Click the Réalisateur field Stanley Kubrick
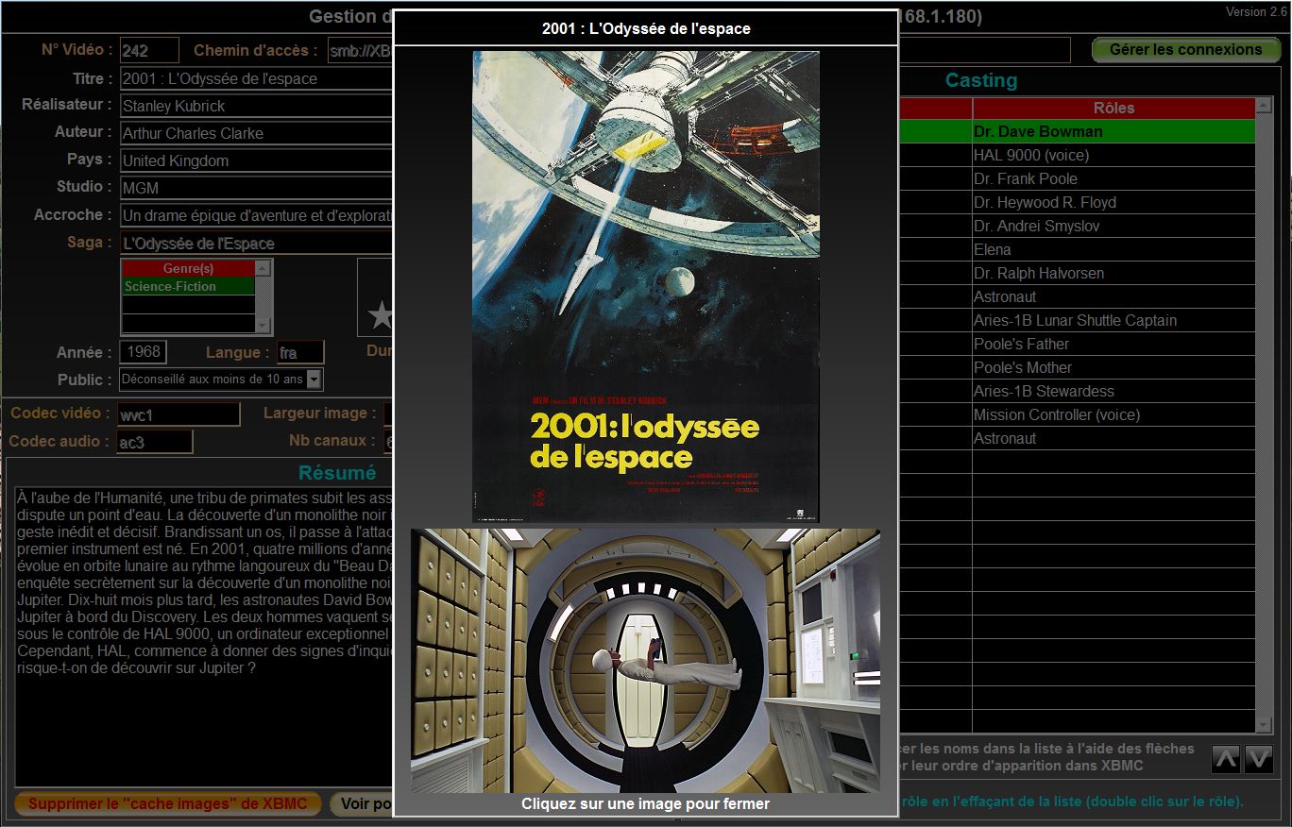This screenshot has height=827, width=1292. 256,106
